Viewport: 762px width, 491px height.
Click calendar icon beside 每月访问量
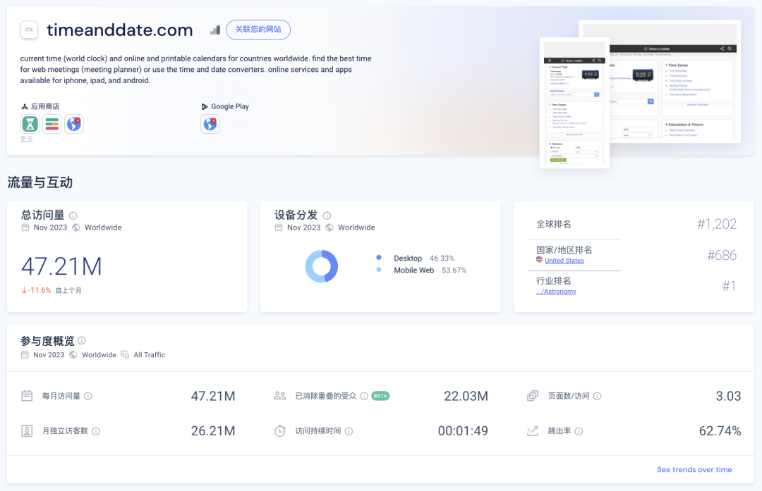tap(28, 396)
